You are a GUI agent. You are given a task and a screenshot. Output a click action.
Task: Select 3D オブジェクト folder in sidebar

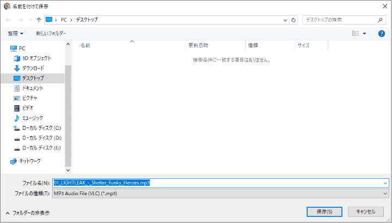coord(36,58)
